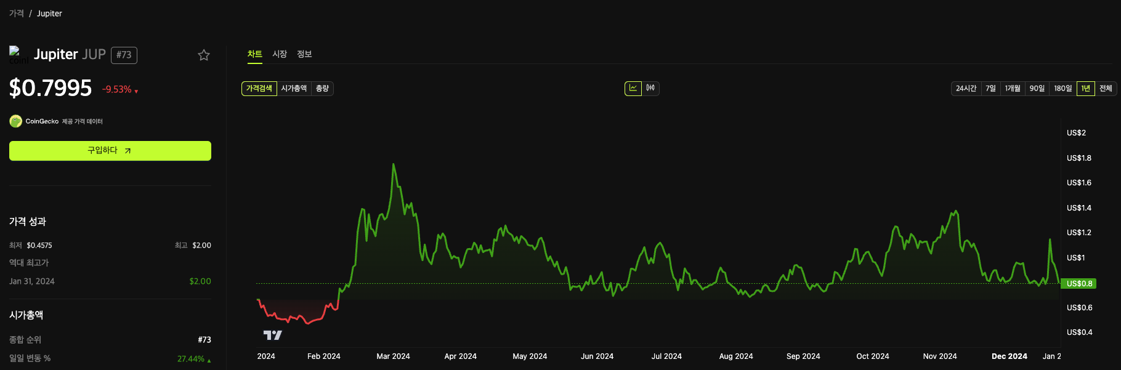Screen dimensions: 1121x370
Task: Click the TradingView logo on chart
Action: click(x=273, y=335)
